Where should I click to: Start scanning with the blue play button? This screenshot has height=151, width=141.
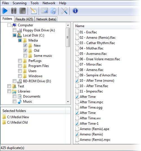(x=5, y=11)
